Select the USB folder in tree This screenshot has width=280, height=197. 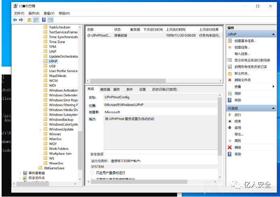[52, 66]
